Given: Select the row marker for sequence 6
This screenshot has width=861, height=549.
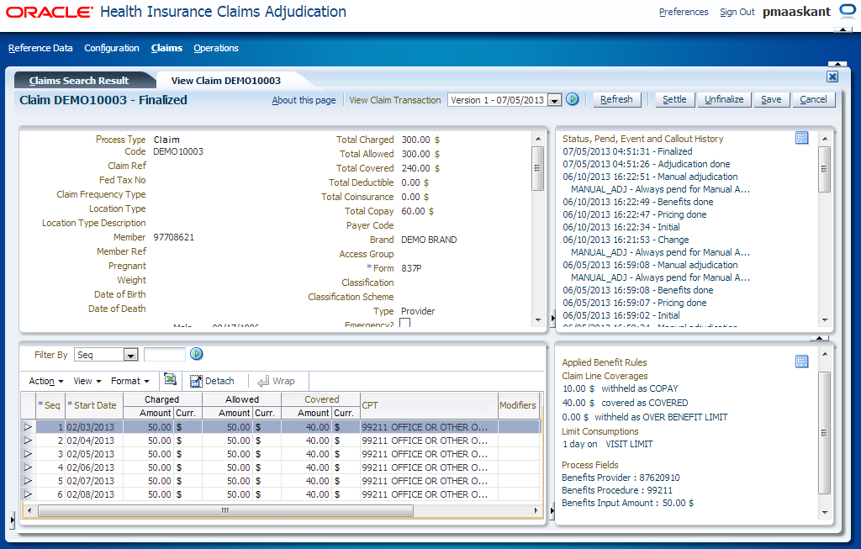Looking at the screenshot, I should pos(27,494).
